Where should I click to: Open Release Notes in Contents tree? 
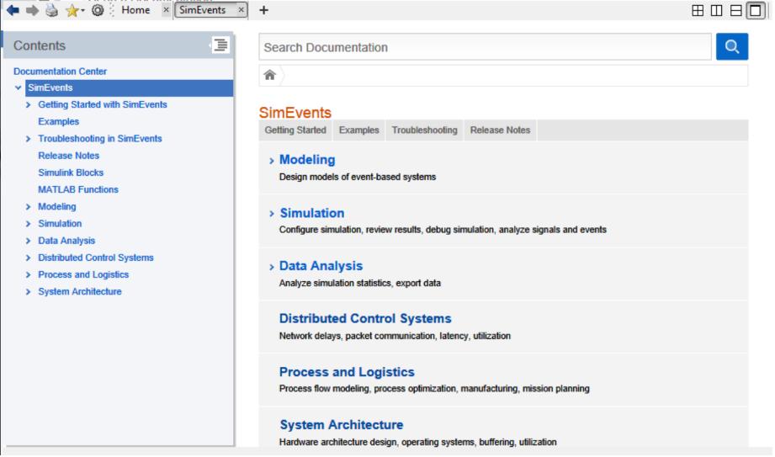(69, 156)
